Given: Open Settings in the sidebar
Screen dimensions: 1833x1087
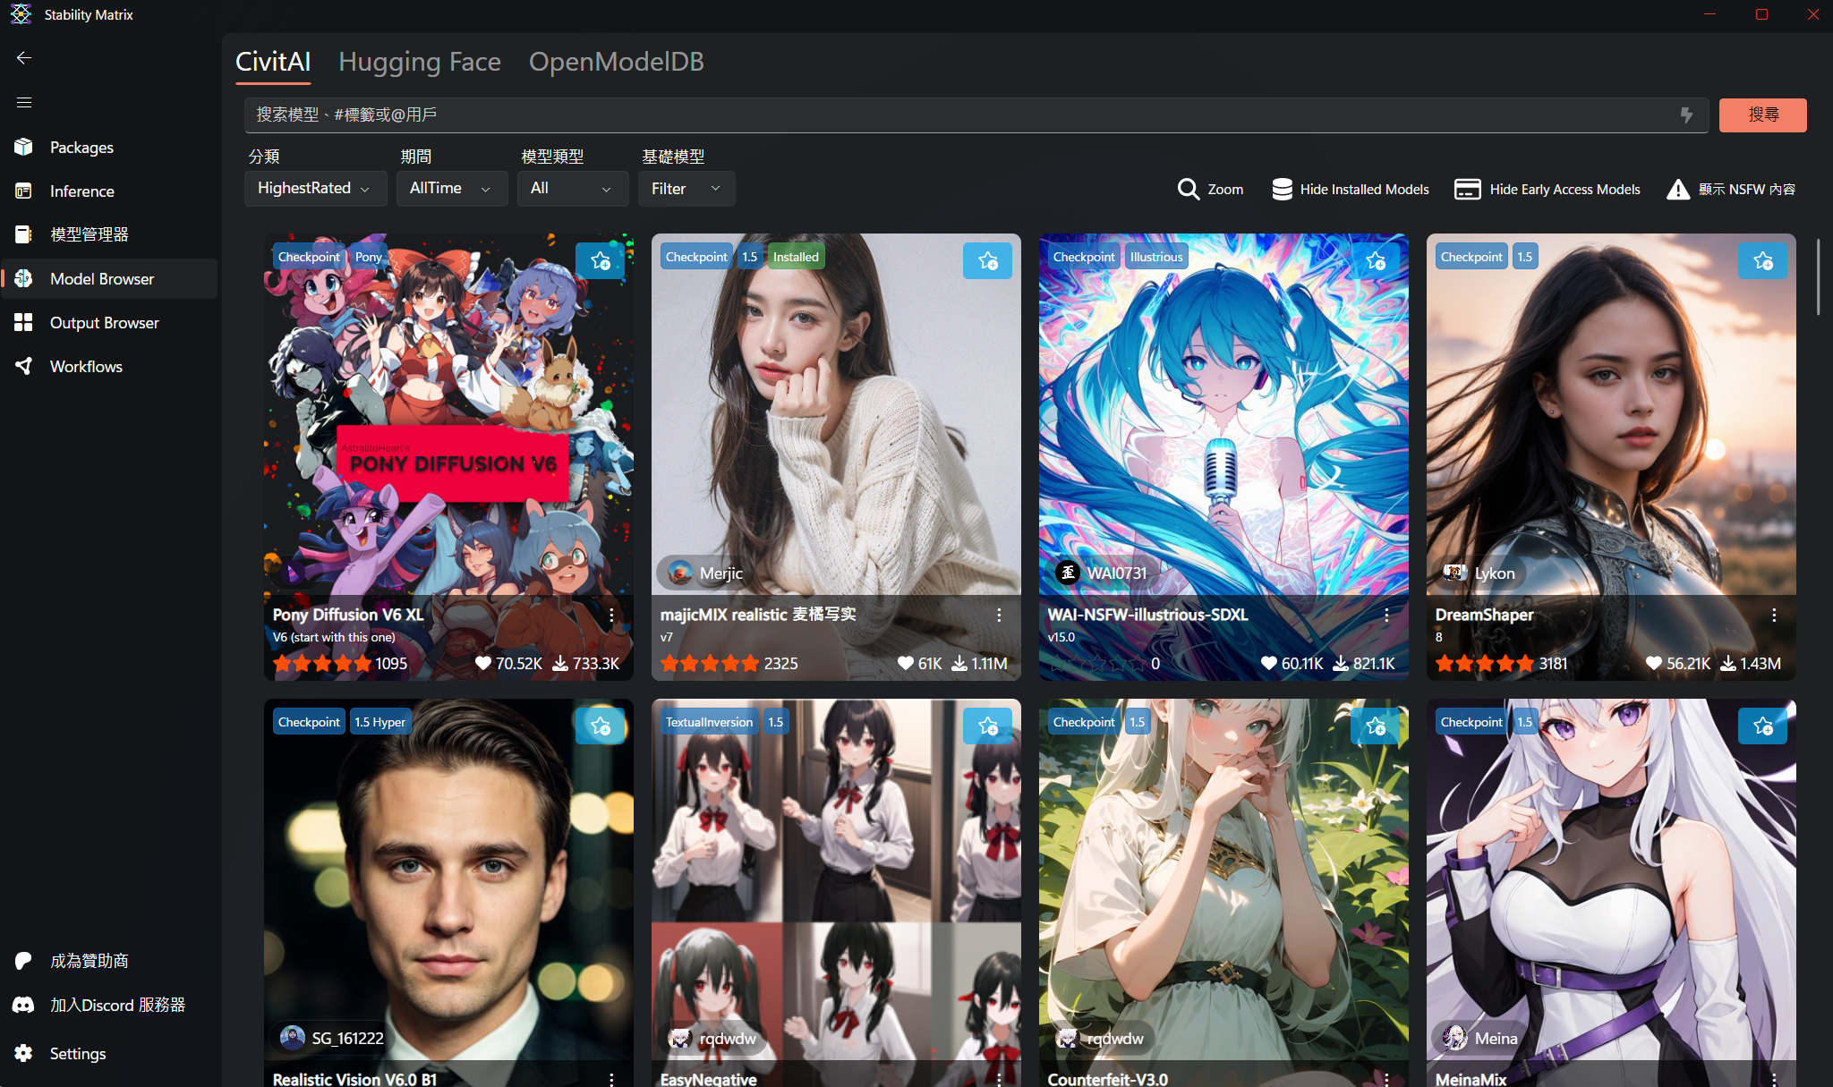Looking at the screenshot, I should click(78, 1054).
